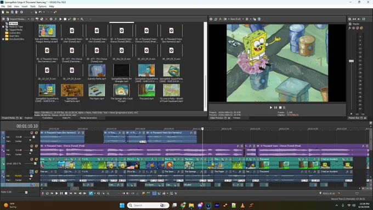Toggle loop playback in timeline transport

[47, 194]
